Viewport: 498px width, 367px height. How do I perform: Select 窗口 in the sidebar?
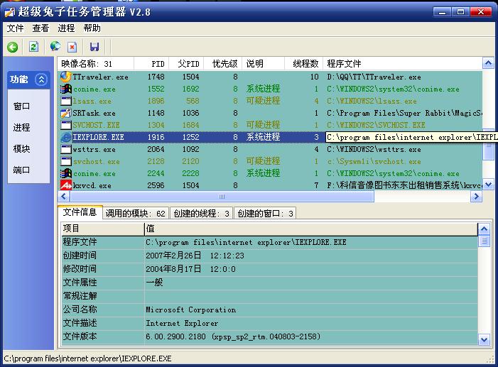coord(21,106)
